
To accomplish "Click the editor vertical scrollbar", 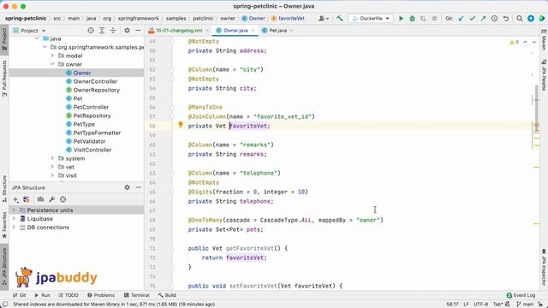I will click(x=537, y=109).
